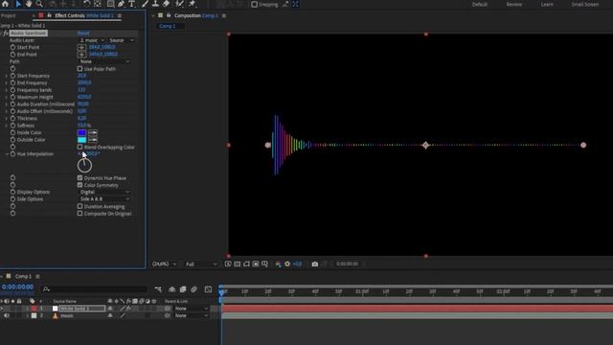Viewport: 613px width, 345px height.
Task: Click Comp 1 breadcrumb in viewer
Action: click(168, 26)
